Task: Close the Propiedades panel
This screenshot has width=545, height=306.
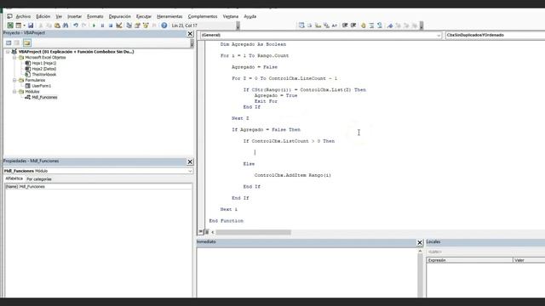Action: [x=190, y=161]
